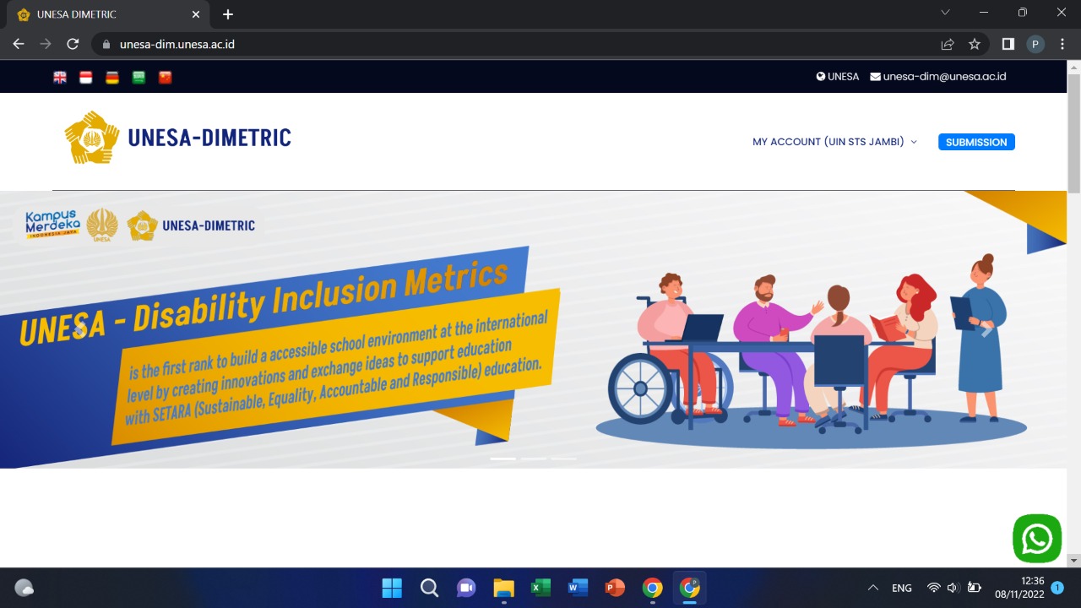This screenshot has height=608, width=1081.
Task: Click the UNESA-DIMETRIC header logo
Action: 177,137
